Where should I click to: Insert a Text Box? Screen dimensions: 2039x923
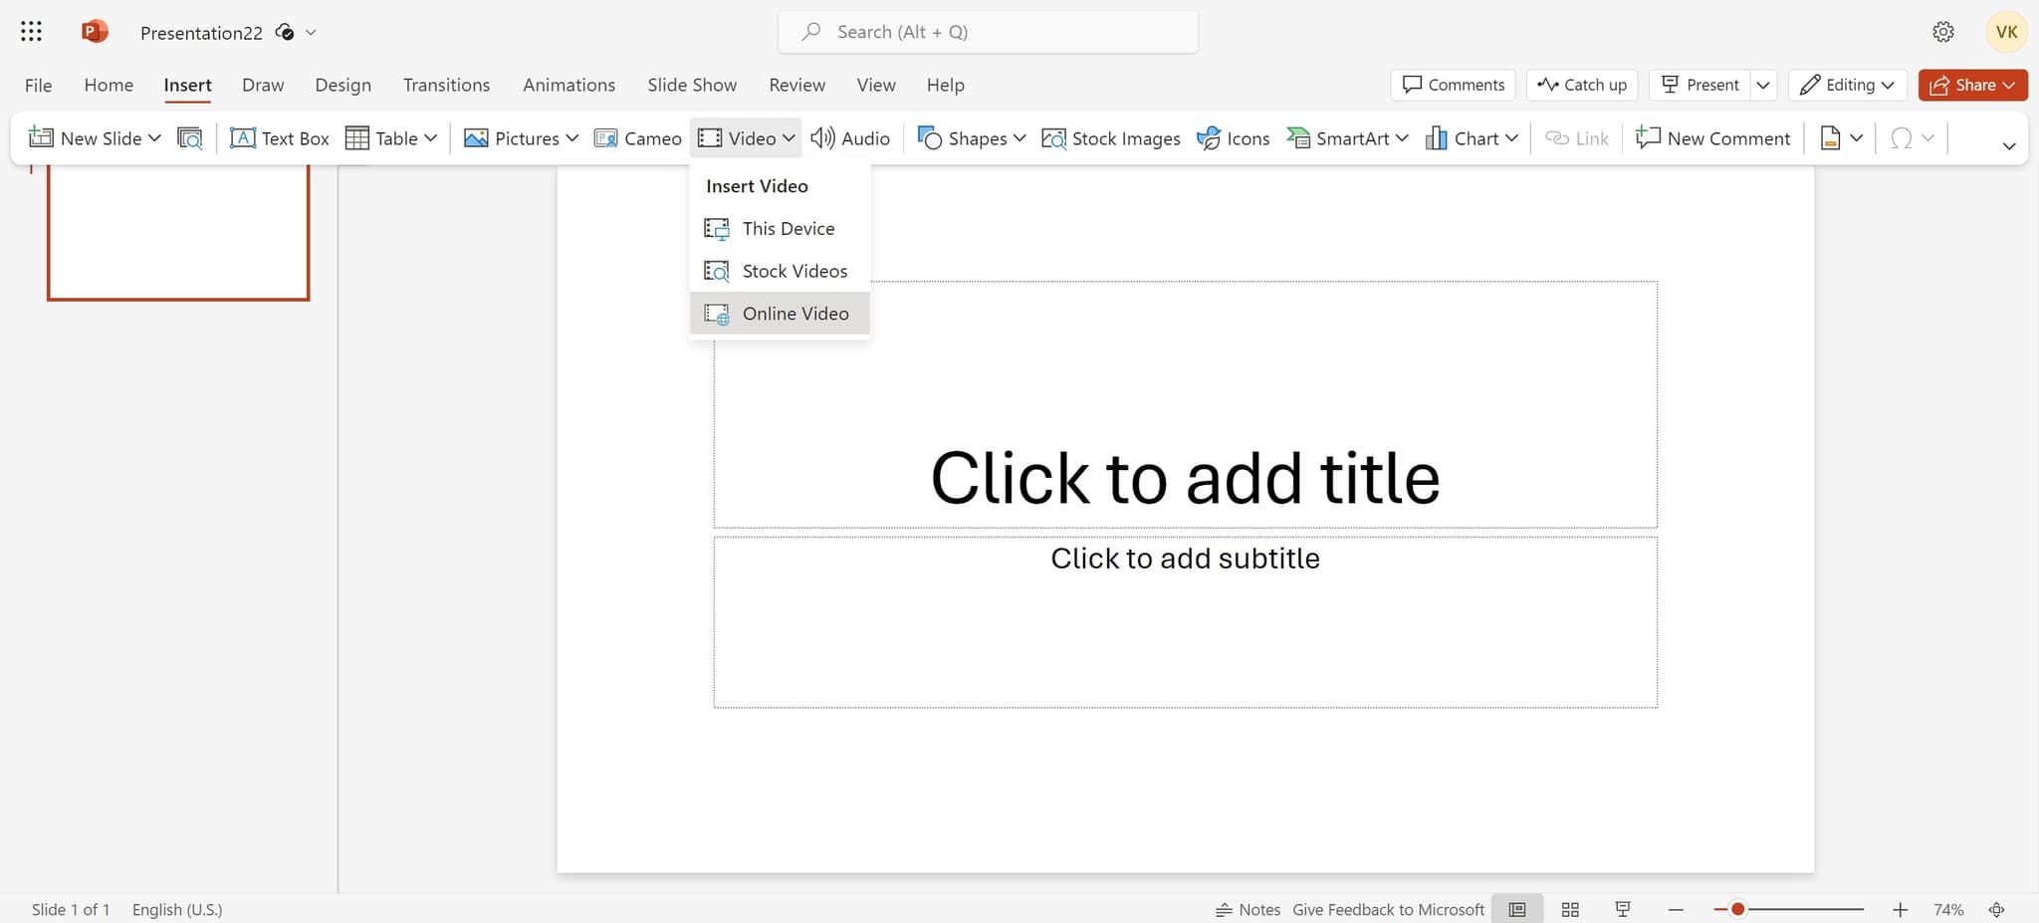pyautogui.click(x=280, y=138)
